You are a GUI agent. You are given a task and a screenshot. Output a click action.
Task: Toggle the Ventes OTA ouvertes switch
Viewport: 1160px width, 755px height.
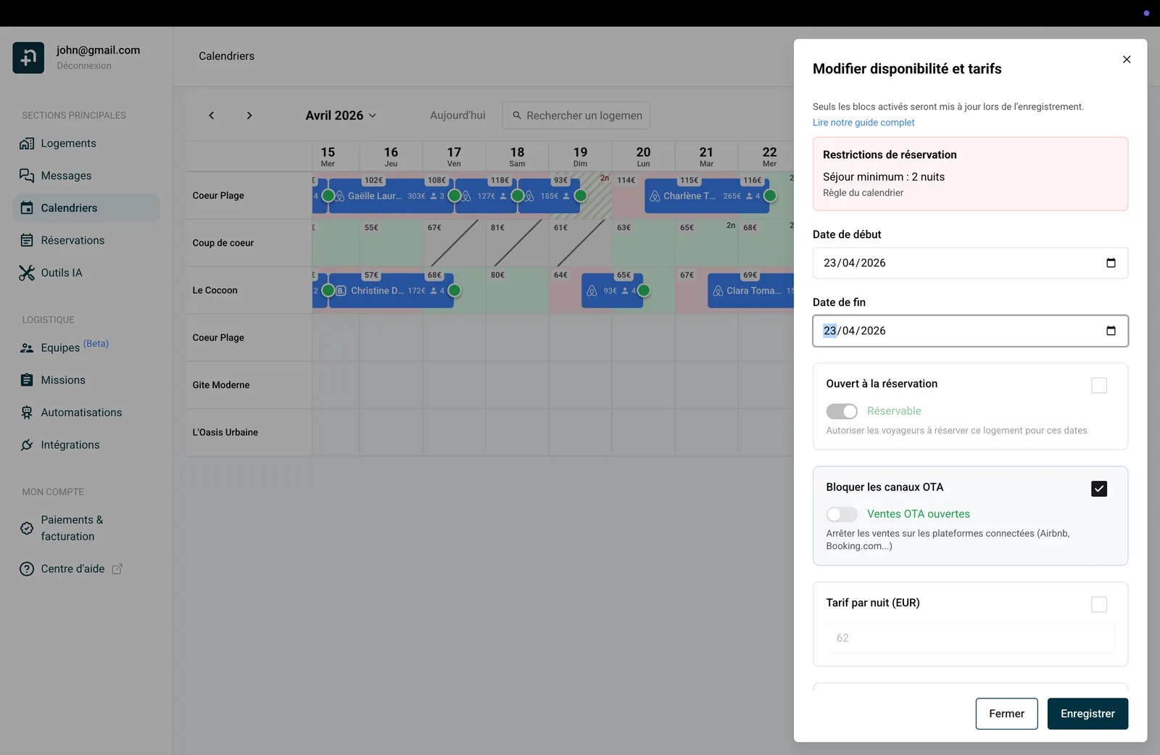click(842, 514)
